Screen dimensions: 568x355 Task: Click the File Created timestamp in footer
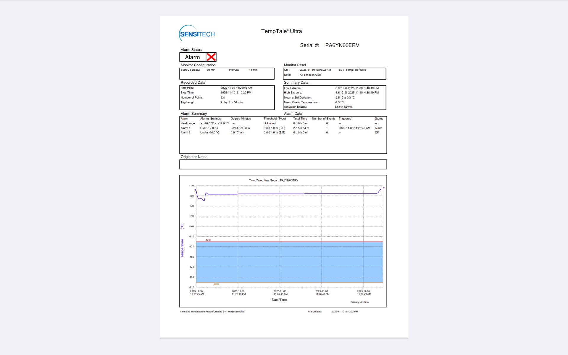(x=344, y=312)
